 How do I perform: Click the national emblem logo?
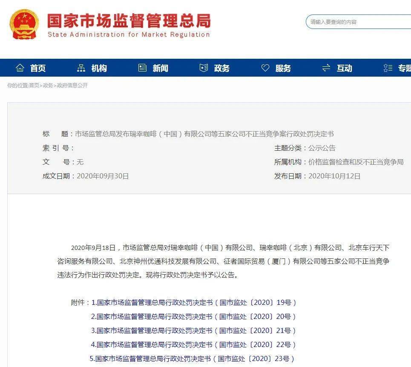click(x=24, y=24)
